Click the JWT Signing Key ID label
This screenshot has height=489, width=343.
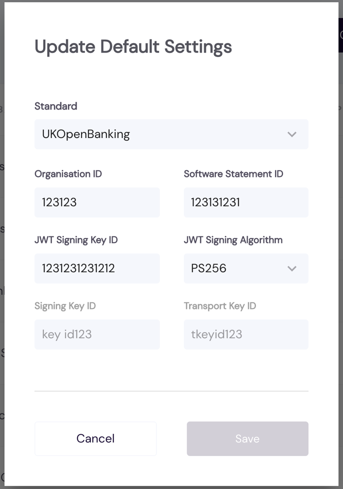click(x=76, y=240)
